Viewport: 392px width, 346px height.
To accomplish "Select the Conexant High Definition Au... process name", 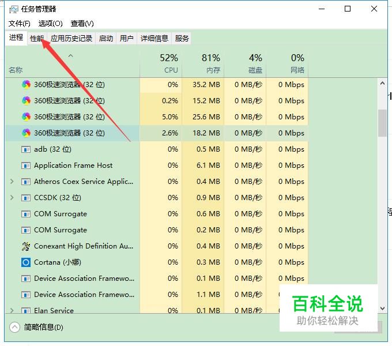I will [x=84, y=246].
